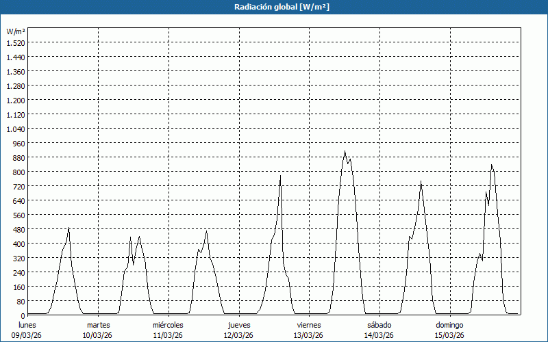This screenshot has height=342, width=548.
Task: Select the 960 y-axis value
Action: click(x=19, y=144)
